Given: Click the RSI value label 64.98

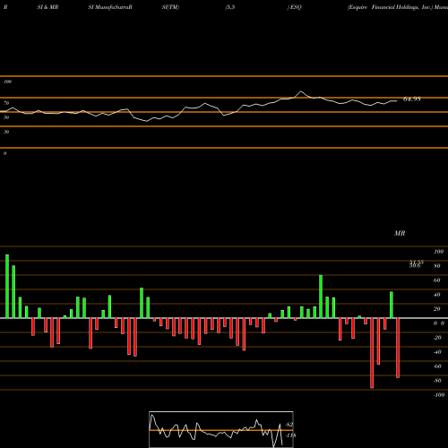Looking at the screenshot, I should [x=412, y=99].
